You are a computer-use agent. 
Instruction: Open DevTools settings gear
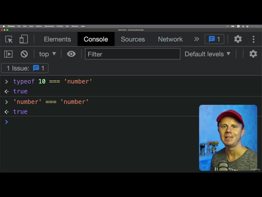tap(238, 39)
